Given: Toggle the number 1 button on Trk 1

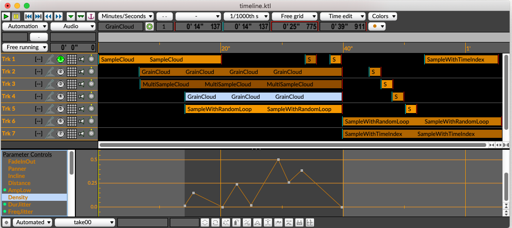Looking at the screenshot, I should pos(61,60).
